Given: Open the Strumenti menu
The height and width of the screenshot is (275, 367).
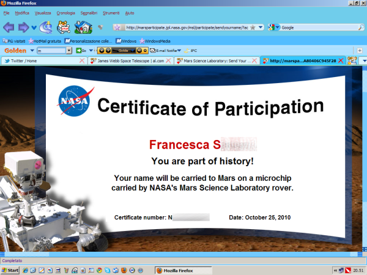Looking at the screenshot, I should point(111,13).
